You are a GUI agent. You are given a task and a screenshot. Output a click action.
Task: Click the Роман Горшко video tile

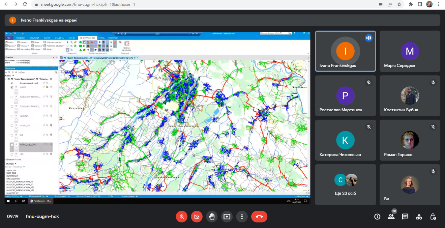coord(410,140)
